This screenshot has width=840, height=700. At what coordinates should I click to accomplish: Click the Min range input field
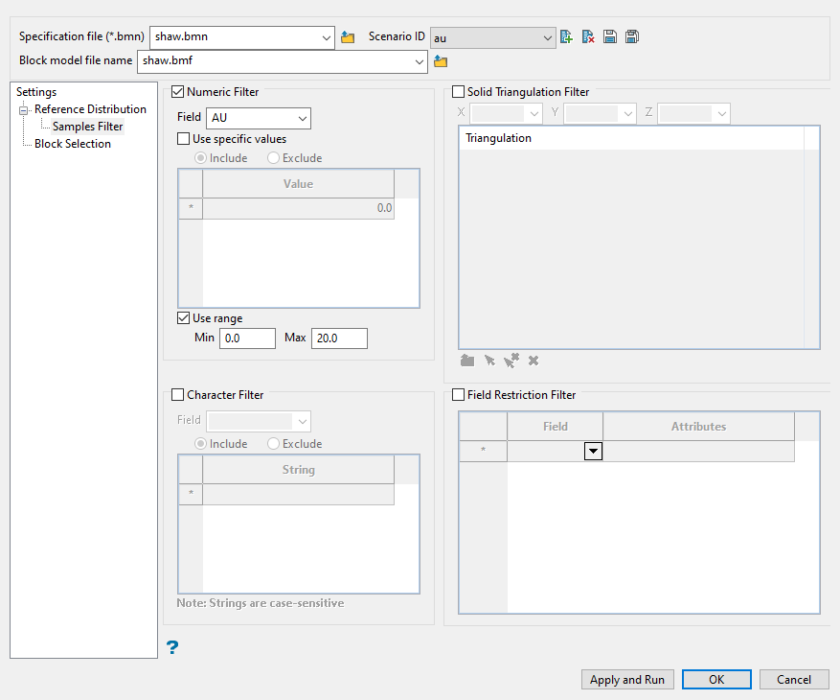point(247,338)
